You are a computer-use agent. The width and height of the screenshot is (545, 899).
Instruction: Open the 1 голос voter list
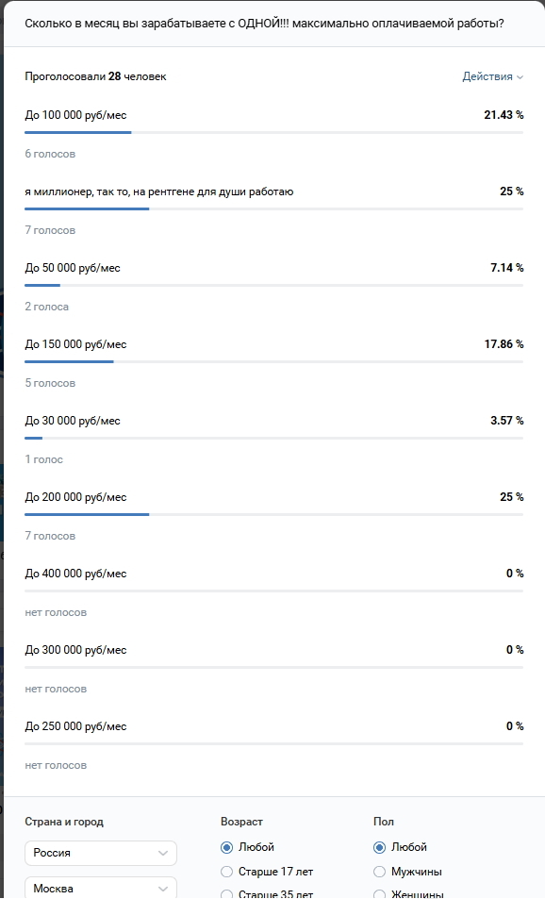click(x=43, y=459)
